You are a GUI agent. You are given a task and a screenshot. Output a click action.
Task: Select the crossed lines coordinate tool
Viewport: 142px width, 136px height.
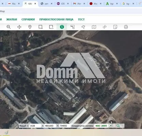[x=104, y=27]
